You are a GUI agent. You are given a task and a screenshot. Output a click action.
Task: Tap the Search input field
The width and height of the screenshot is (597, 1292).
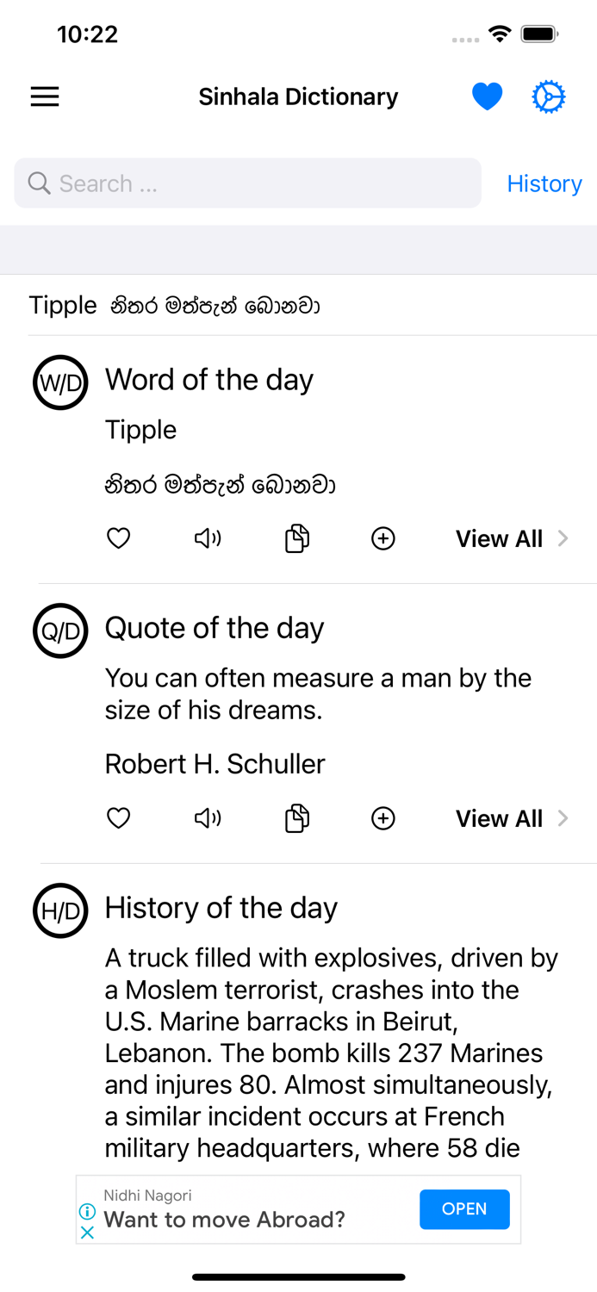tap(247, 183)
